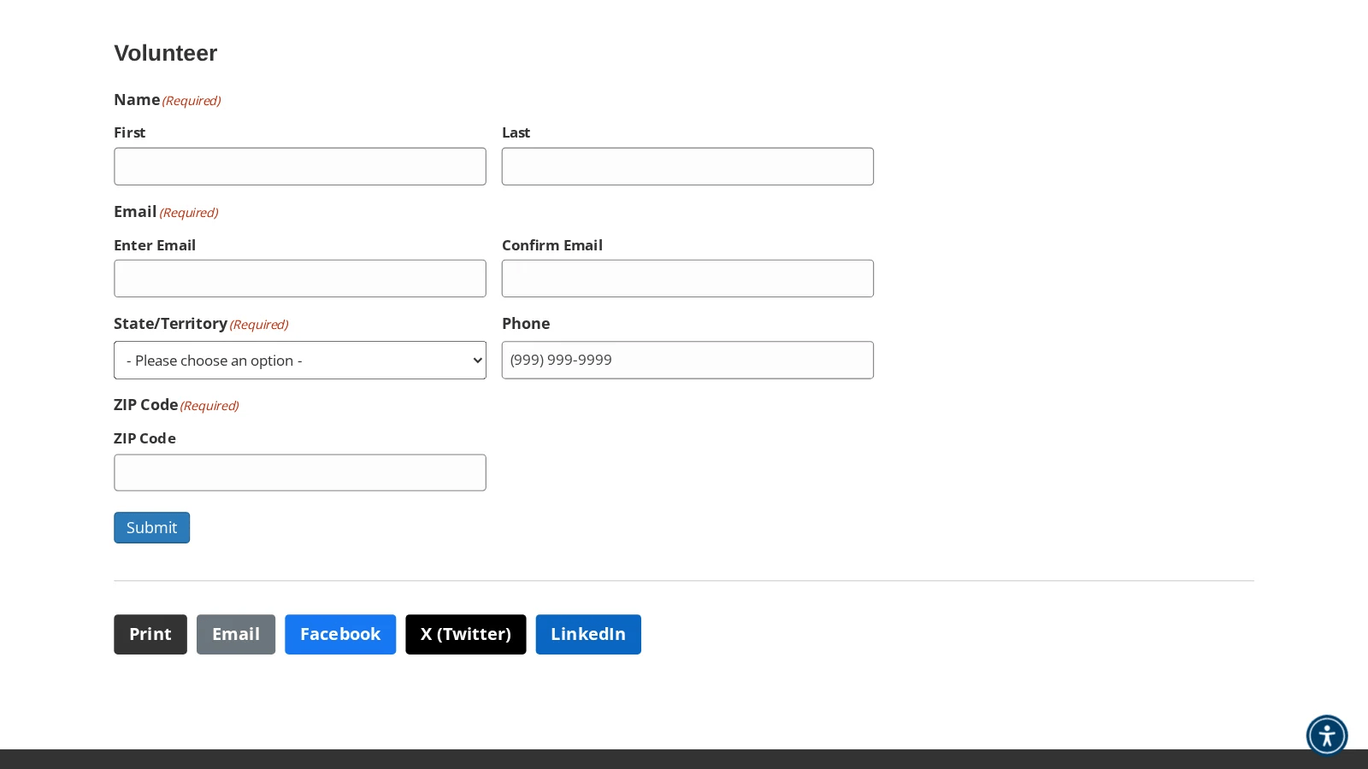Share the page via Email button
The height and width of the screenshot is (769, 1368).
coord(236,634)
